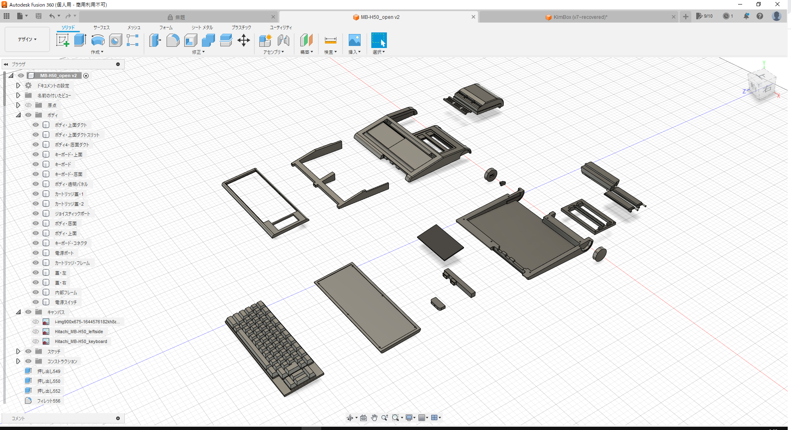Switch to the シート メタル tab

pos(201,27)
